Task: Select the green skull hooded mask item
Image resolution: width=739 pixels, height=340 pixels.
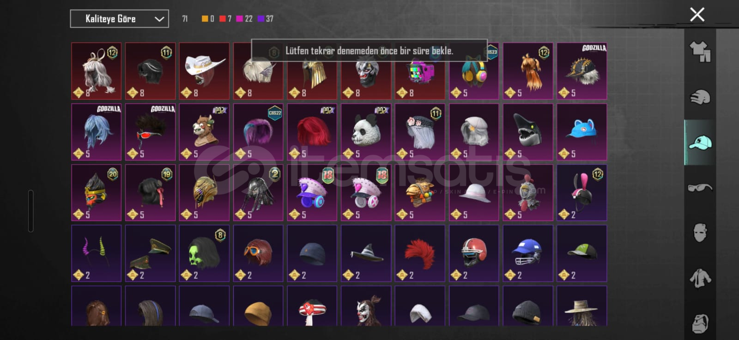Action: tap(204, 253)
